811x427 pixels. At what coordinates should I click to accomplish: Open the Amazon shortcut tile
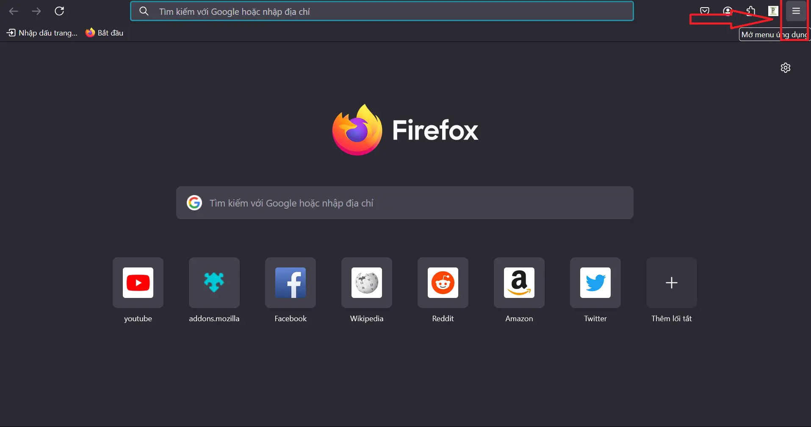(519, 283)
